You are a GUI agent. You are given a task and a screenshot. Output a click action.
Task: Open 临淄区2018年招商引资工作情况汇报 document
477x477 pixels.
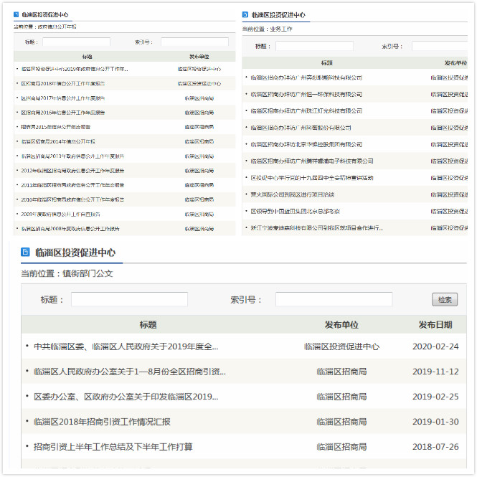[102, 422]
